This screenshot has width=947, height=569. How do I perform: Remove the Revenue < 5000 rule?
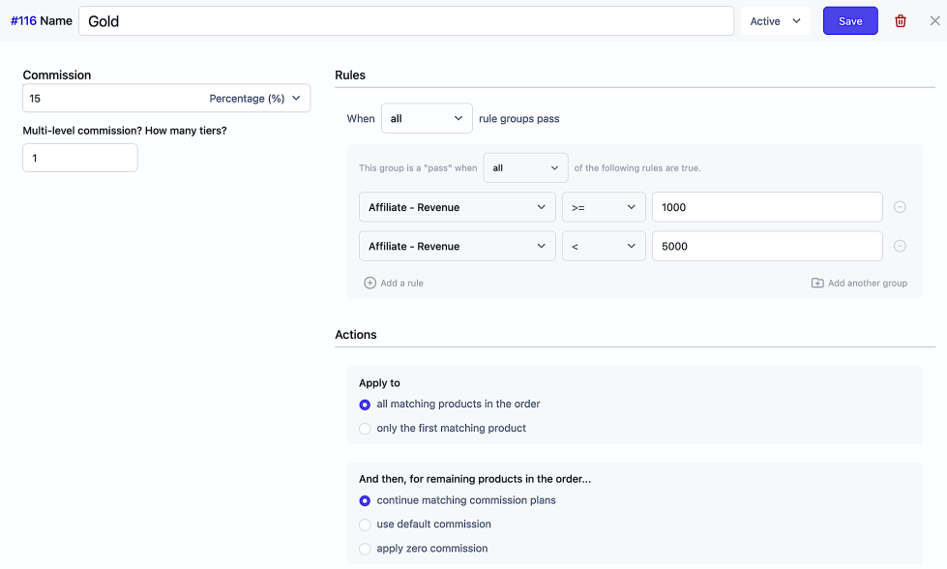point(900,246)
